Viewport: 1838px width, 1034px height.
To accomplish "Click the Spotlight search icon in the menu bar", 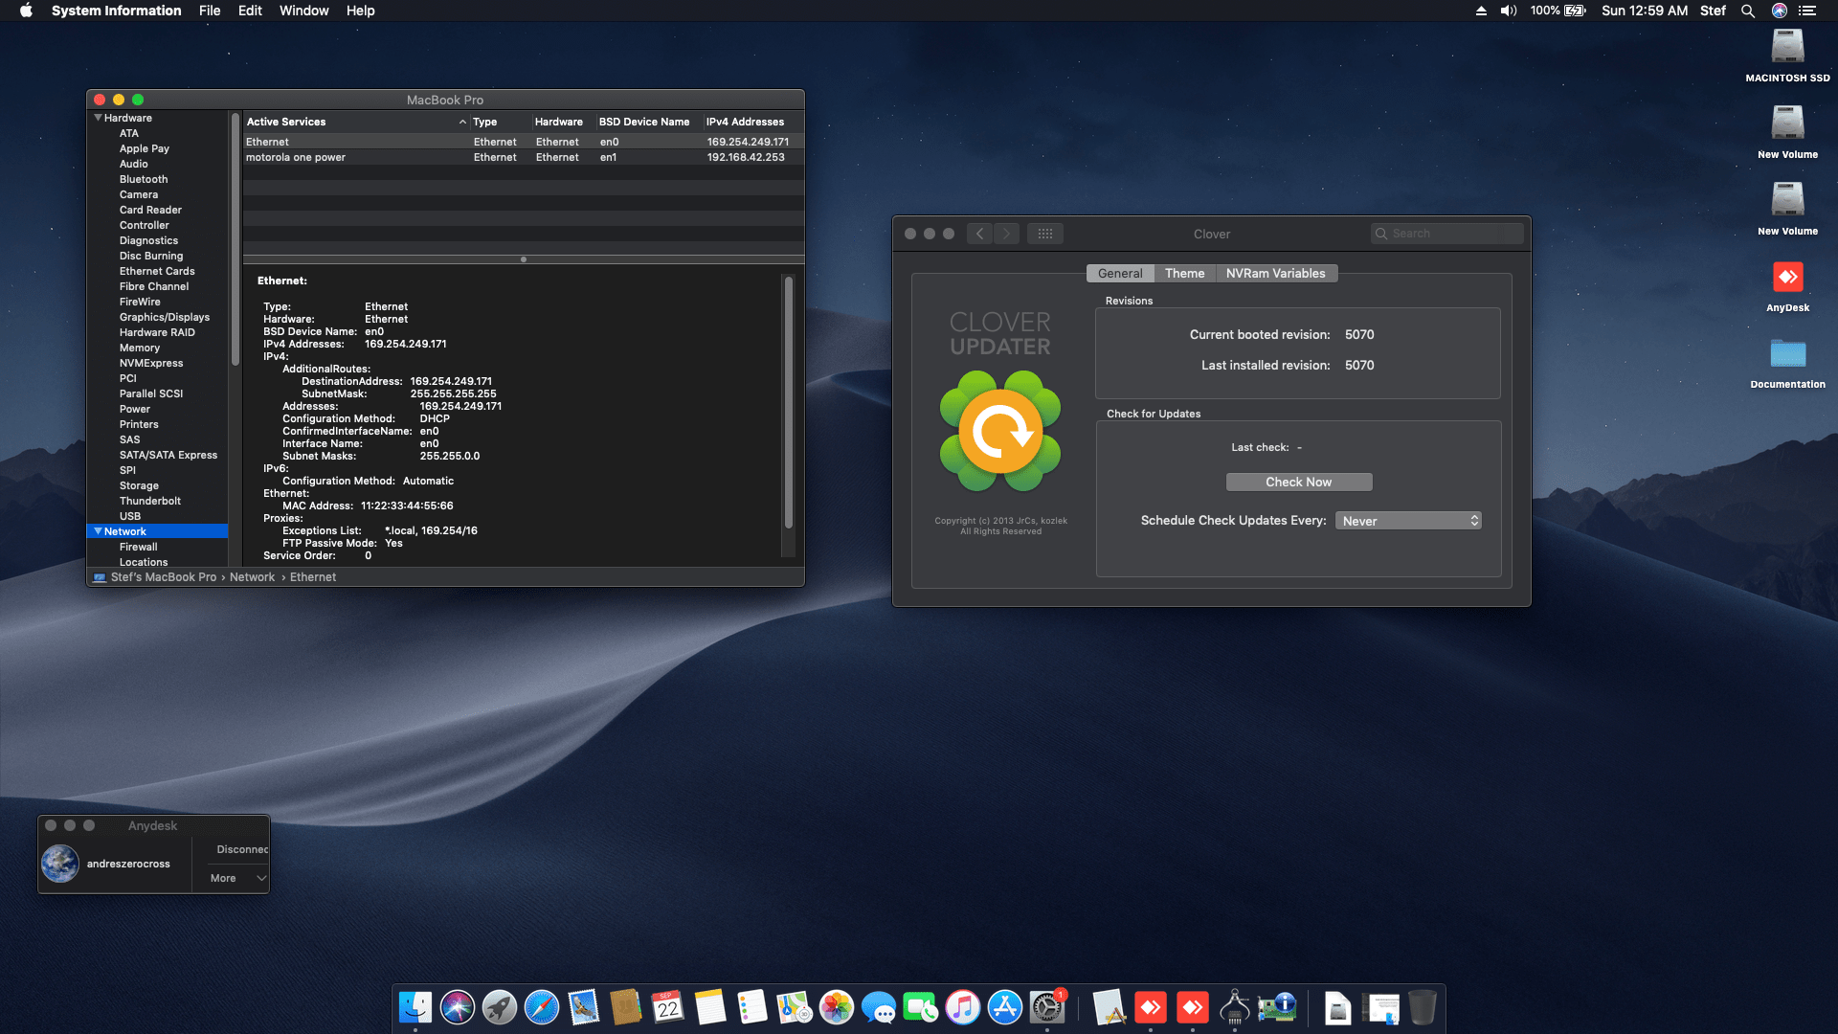I will 1747,11.
